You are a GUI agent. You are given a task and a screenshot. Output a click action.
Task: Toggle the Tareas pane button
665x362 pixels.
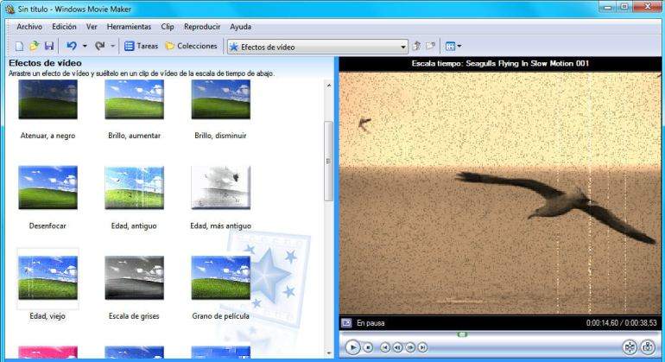coord(141,46)
